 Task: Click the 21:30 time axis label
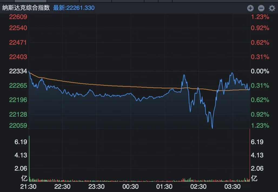tap(28, 187)
